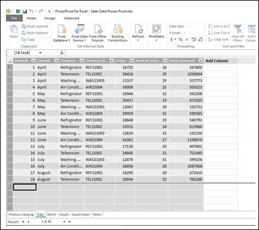Open From Data Service menu

coord(79,33)
